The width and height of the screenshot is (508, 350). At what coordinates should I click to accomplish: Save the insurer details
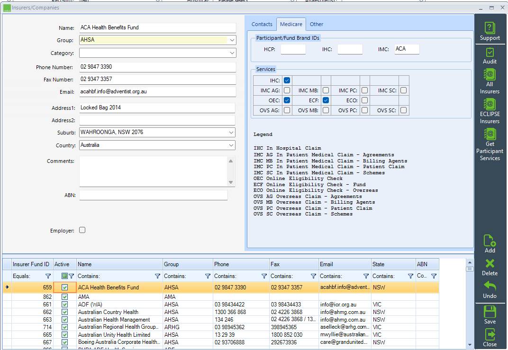tap(490, 315)
